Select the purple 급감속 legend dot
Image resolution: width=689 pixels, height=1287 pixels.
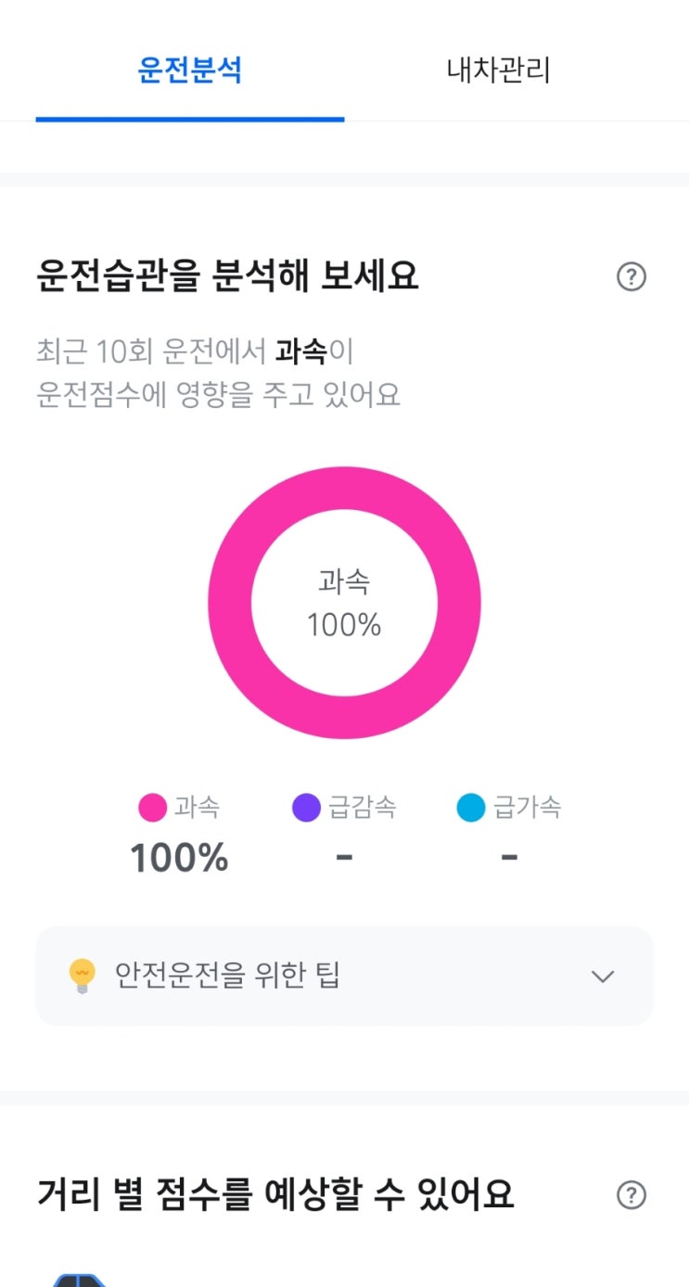[x=306, y=808]
